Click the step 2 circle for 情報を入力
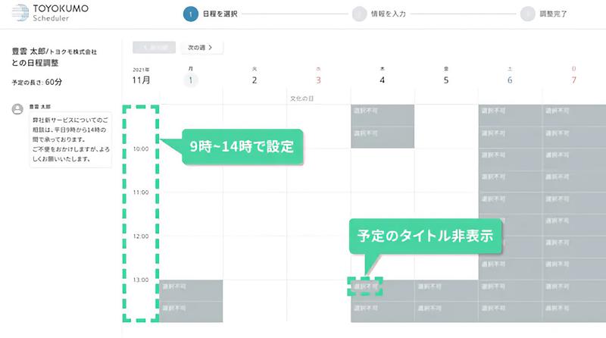 (x=359, y=14)
